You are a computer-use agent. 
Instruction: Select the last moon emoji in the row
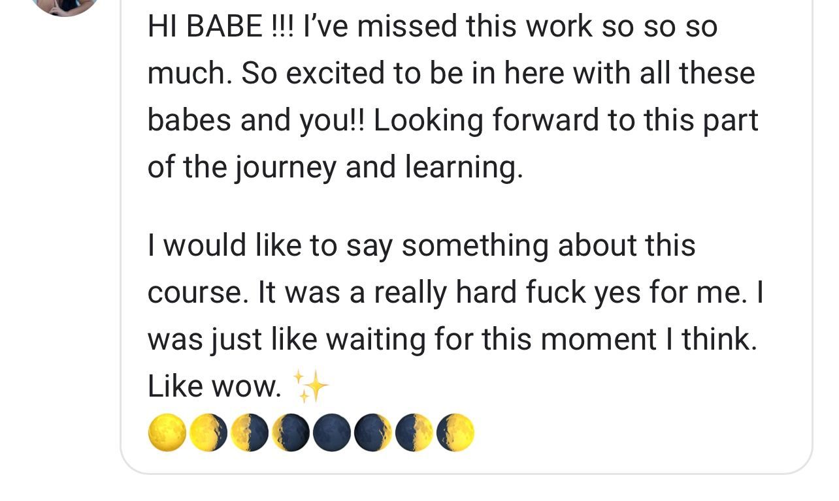[x=455, y=433]
